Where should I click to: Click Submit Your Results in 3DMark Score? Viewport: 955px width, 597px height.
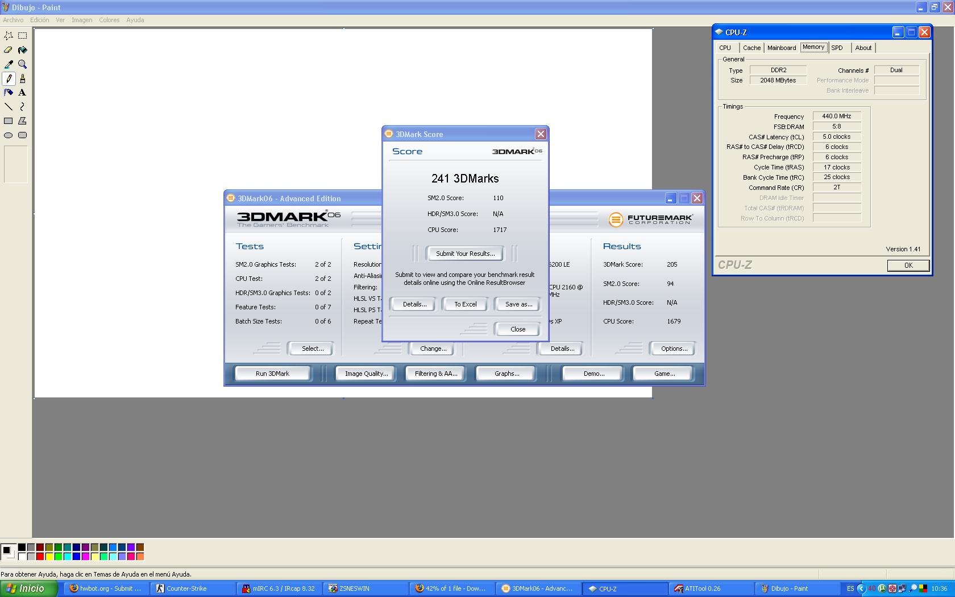(x=465, y=254)
